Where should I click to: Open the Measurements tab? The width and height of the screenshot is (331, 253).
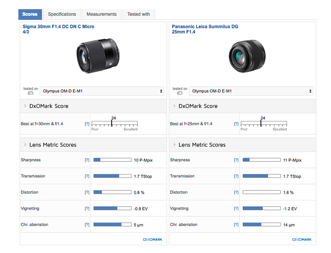click(x=101, y=14)
